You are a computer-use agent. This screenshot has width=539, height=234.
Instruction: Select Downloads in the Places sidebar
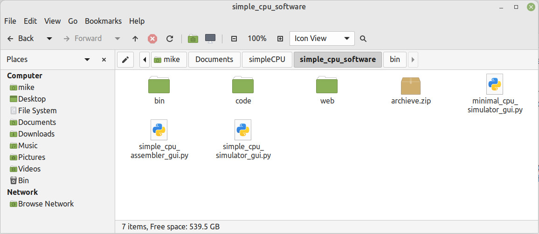pos(36,134)
